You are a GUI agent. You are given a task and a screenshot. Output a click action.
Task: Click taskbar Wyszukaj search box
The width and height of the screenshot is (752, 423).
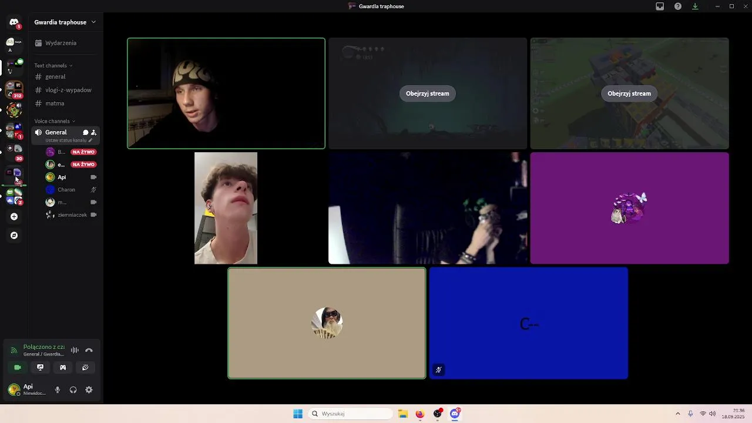[x=351, y=414]
